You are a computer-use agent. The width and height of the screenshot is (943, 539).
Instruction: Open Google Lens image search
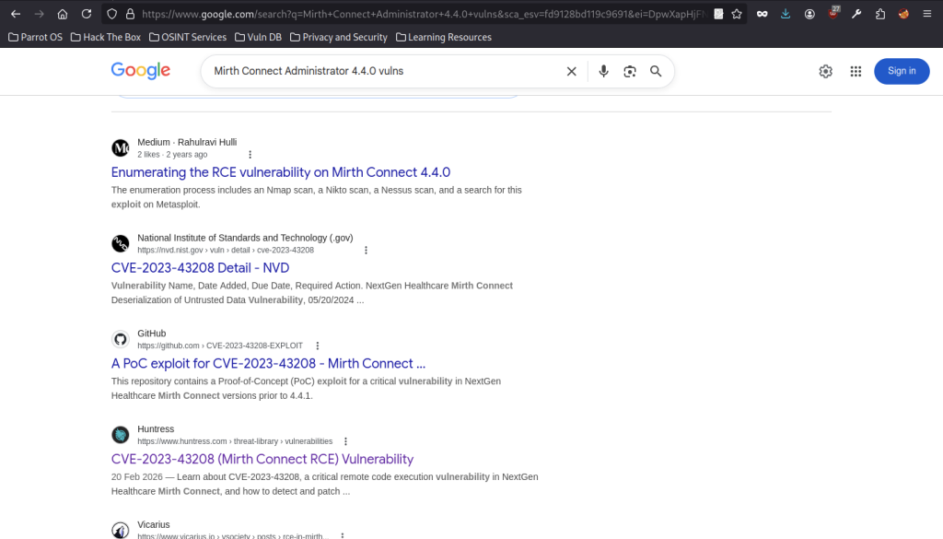tap(630, 71)
